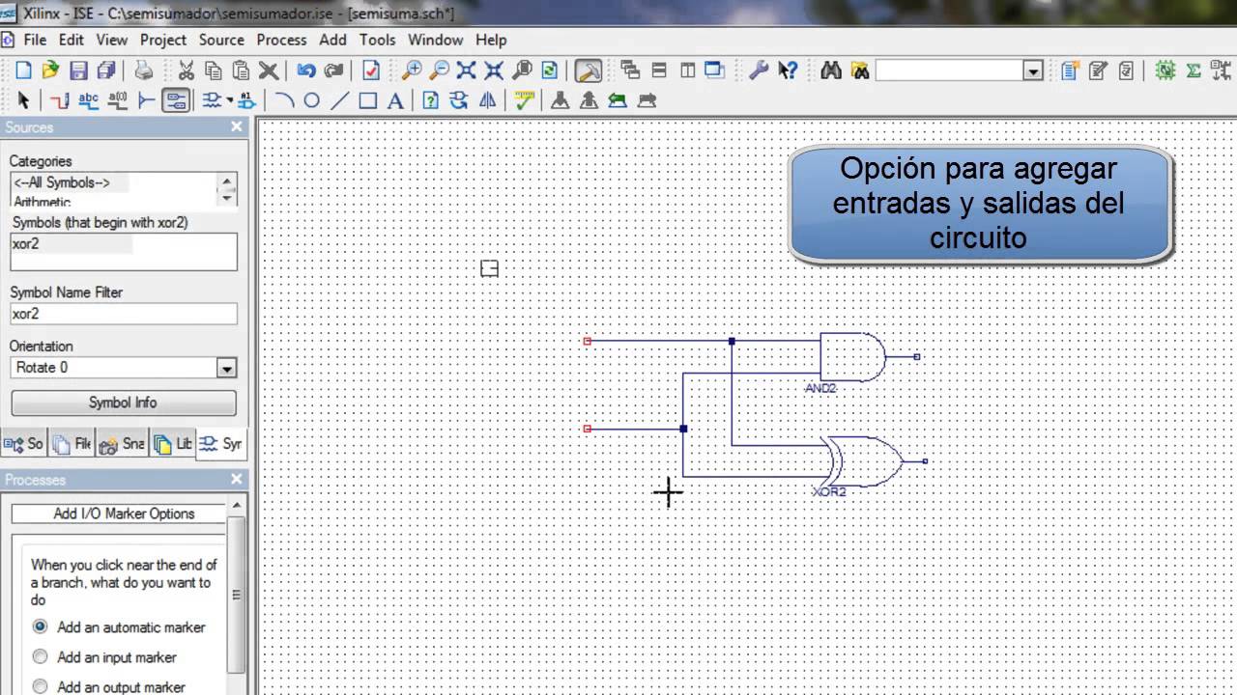Open the Orientation Rotate 0 dropdown
Image resolution: width=1237 pixels, height=695 pixels.
[226, 368]
